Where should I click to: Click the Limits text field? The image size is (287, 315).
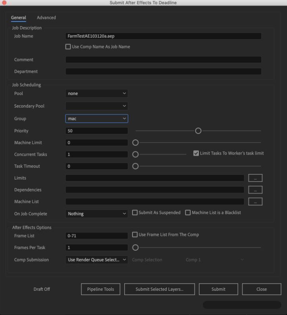(155, 178)
